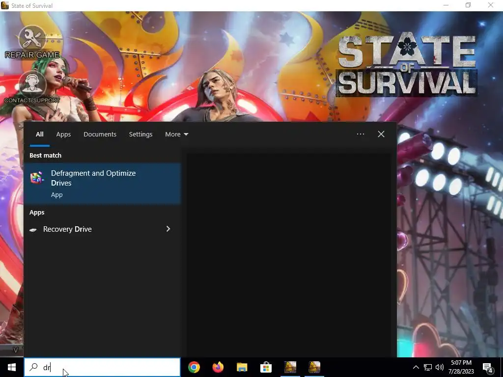
Task: Switch to the Documents search tab
Action: (x=100, y=135)
